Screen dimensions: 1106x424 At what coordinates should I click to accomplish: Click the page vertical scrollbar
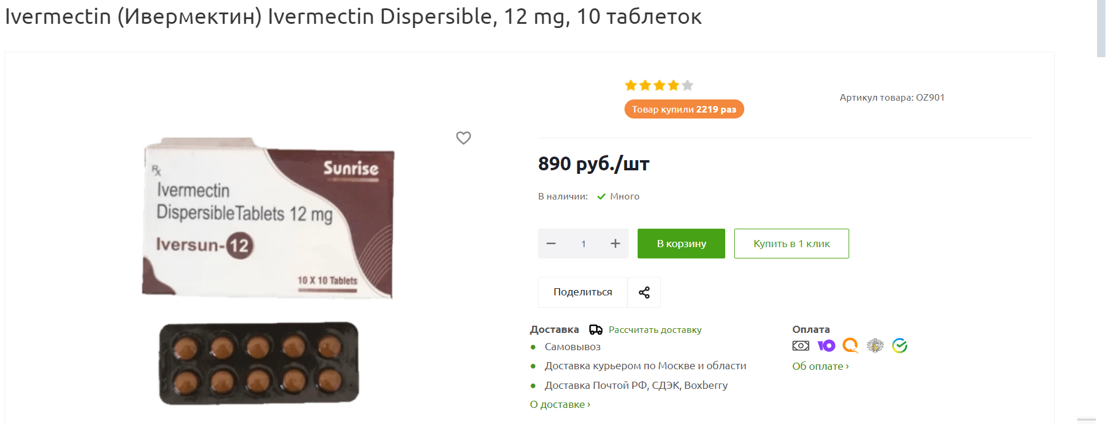[x=1101, y=212]
